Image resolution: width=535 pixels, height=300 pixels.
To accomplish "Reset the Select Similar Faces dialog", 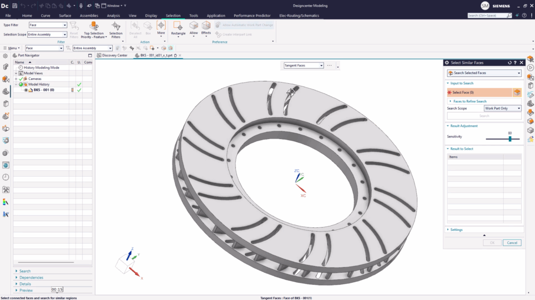I will point(509,63).
